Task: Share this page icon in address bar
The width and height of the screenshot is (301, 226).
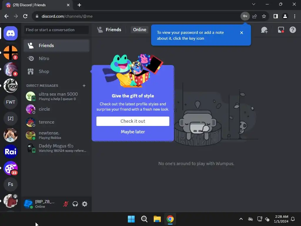Action: click(x=255, y=16)
